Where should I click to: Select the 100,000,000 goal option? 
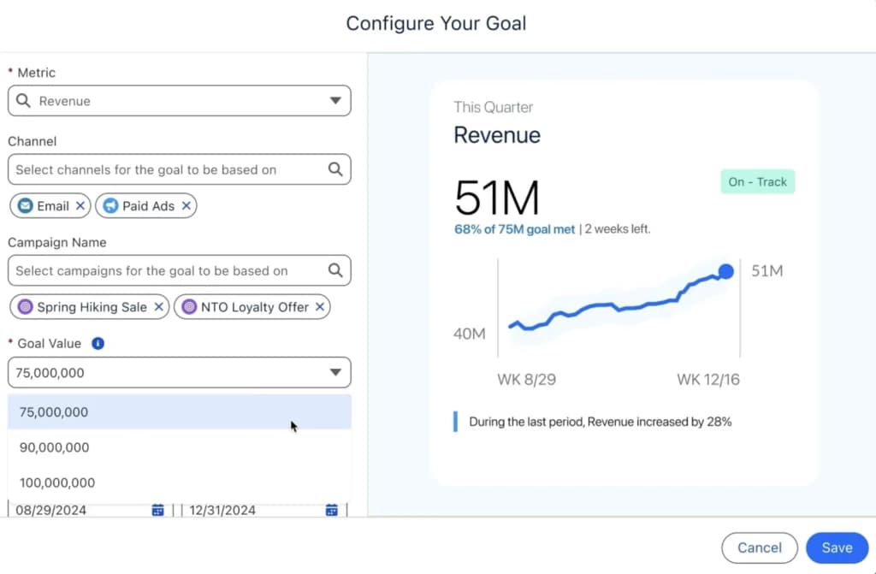[x=180, y=482]
